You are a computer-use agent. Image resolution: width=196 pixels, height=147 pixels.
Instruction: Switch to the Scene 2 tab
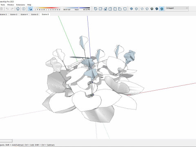pyautogui.click(x=3, y=14)
